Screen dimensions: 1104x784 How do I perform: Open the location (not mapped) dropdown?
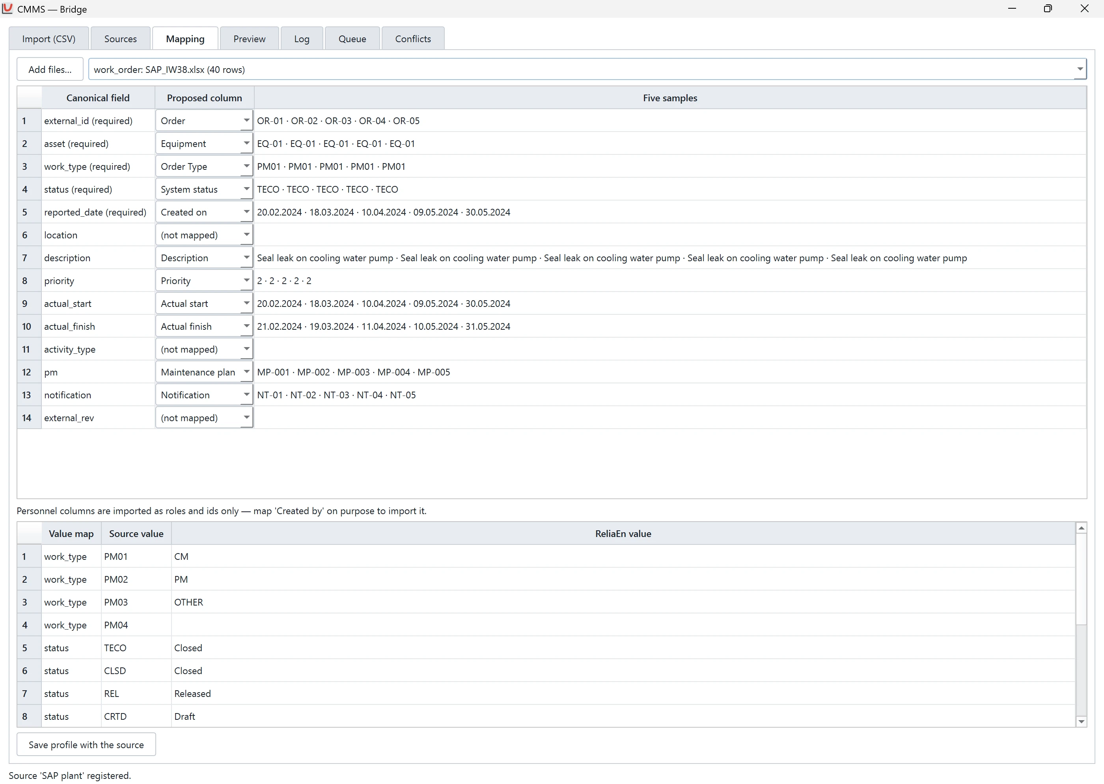point(204,235)
